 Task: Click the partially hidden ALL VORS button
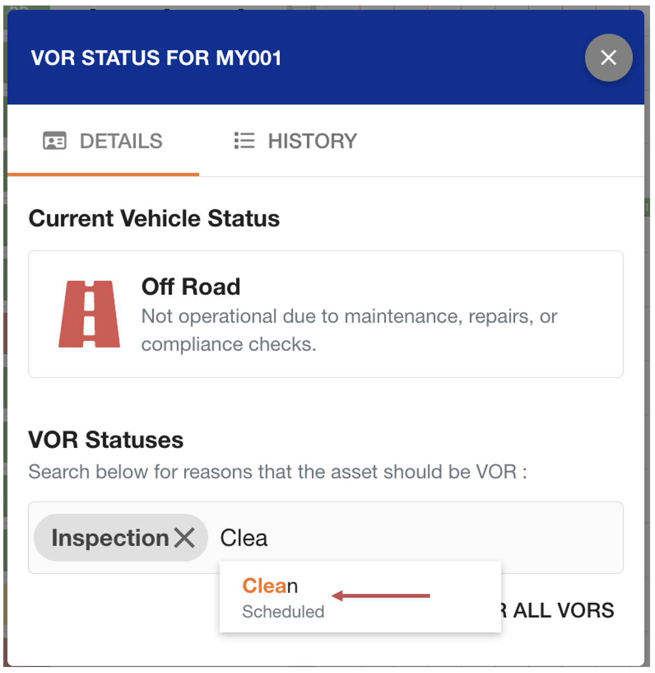[x=563, y=610]
